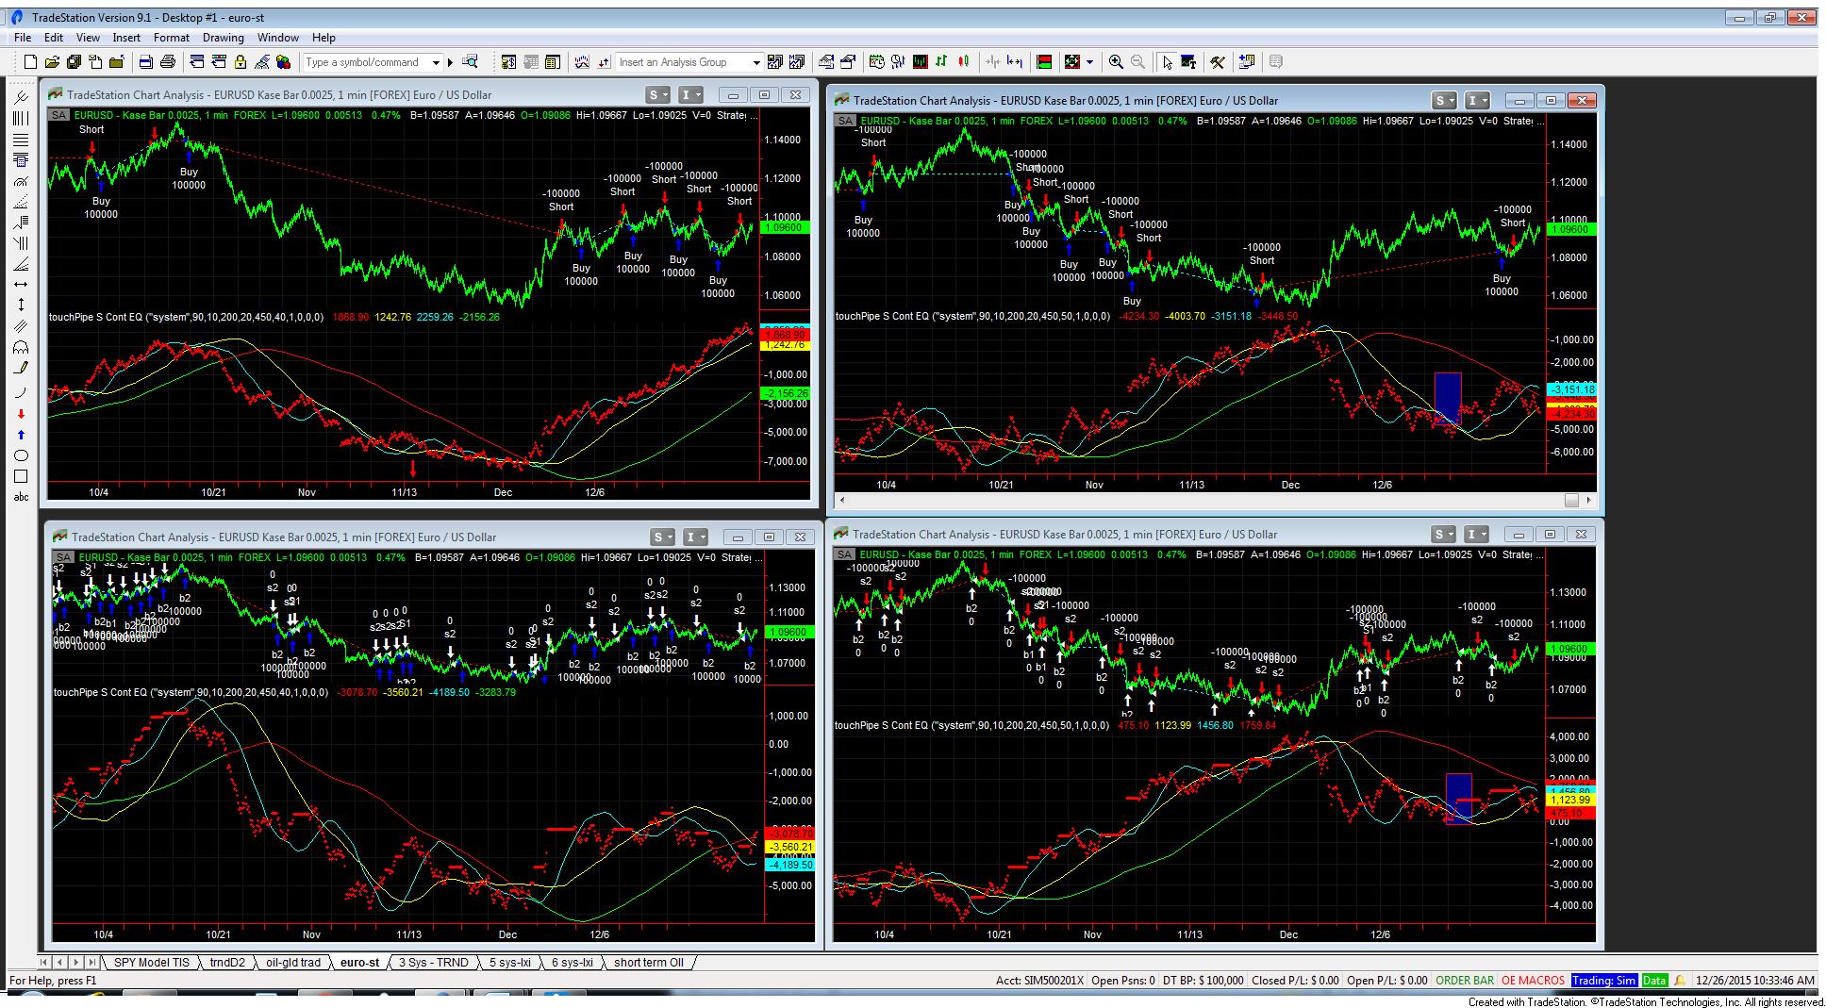
Task: Select the parallel lines drawing tool
Action: (x=21, y=326)
